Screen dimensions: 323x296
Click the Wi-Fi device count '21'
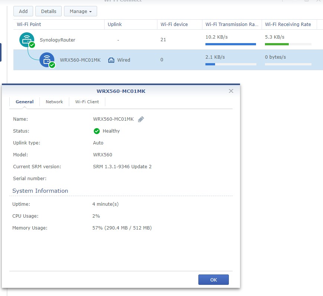(163, 40)
